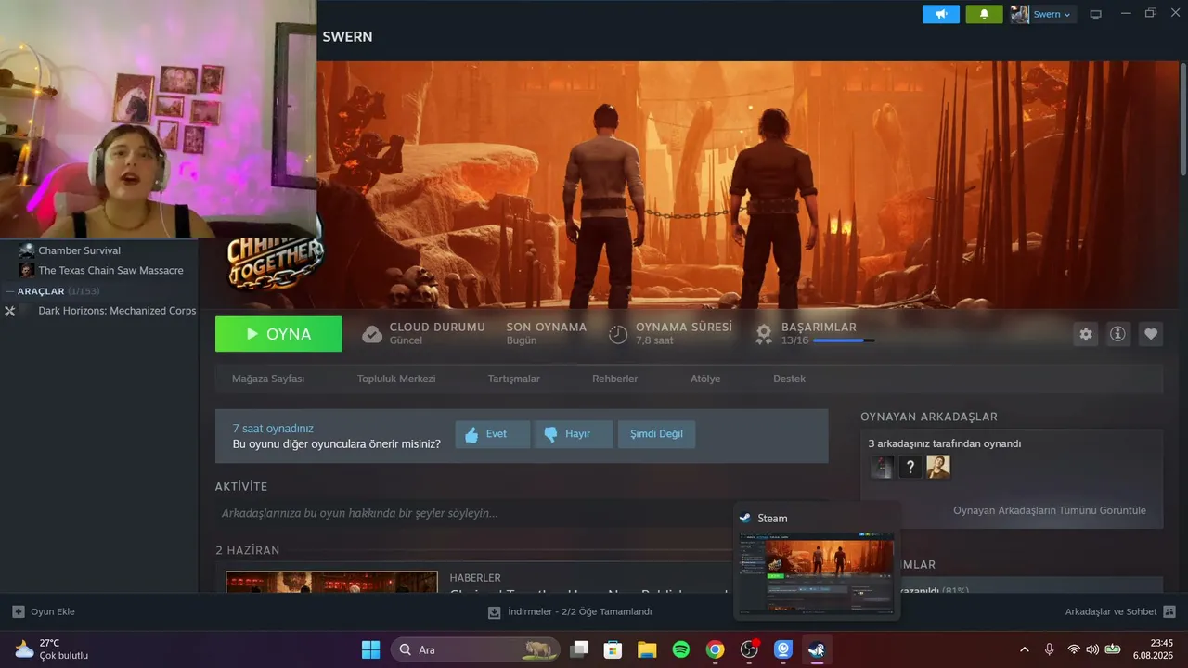The width and height of the screenshot is (1188, 668).
Task: Click the Steam window preview thumbnail
Action: coord(817,573)
